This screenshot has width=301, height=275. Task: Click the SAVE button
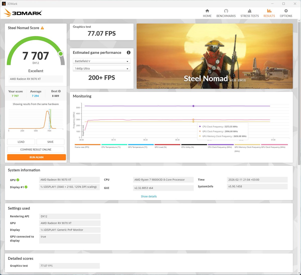point(50,142)
